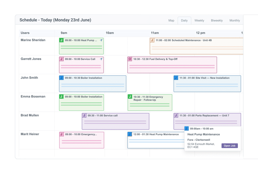Click the blue J icon on 12:00 Heat Pump Maintenance
The image size is (258, 174).
pos(130,134)
